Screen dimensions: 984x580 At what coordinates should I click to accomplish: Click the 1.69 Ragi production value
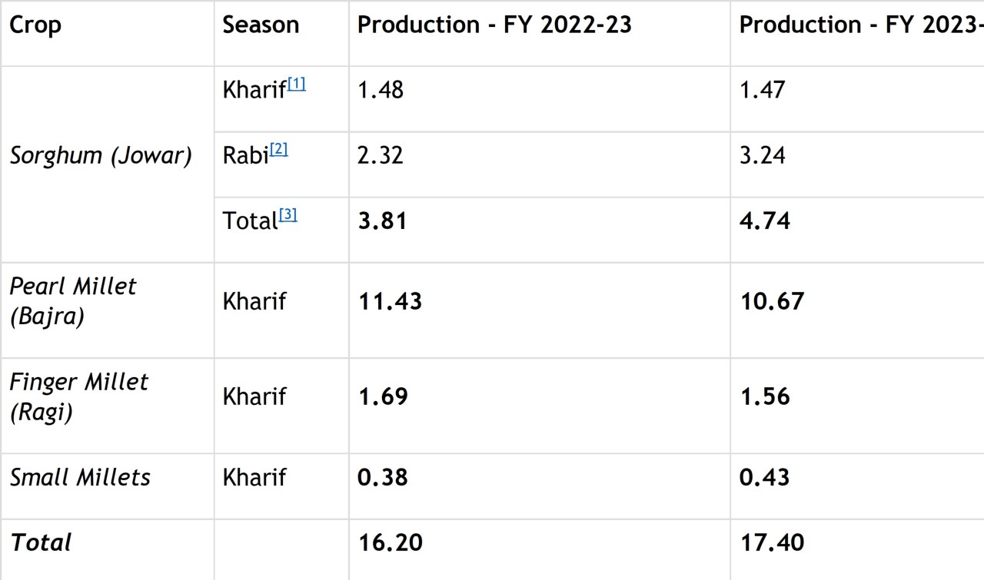point(382,396)
